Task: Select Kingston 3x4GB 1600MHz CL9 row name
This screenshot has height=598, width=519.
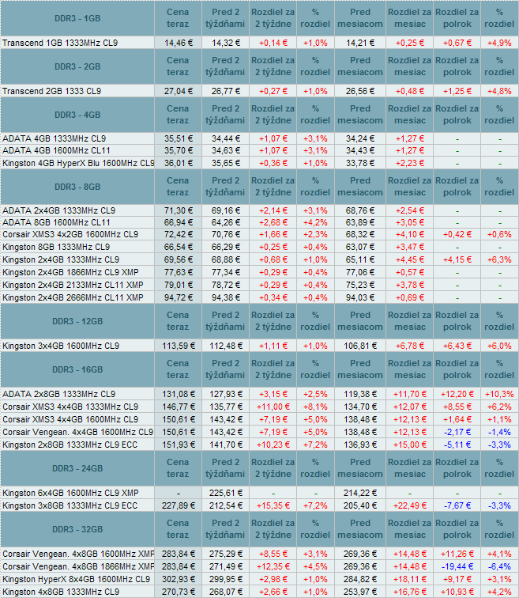Action: [61, 346]
